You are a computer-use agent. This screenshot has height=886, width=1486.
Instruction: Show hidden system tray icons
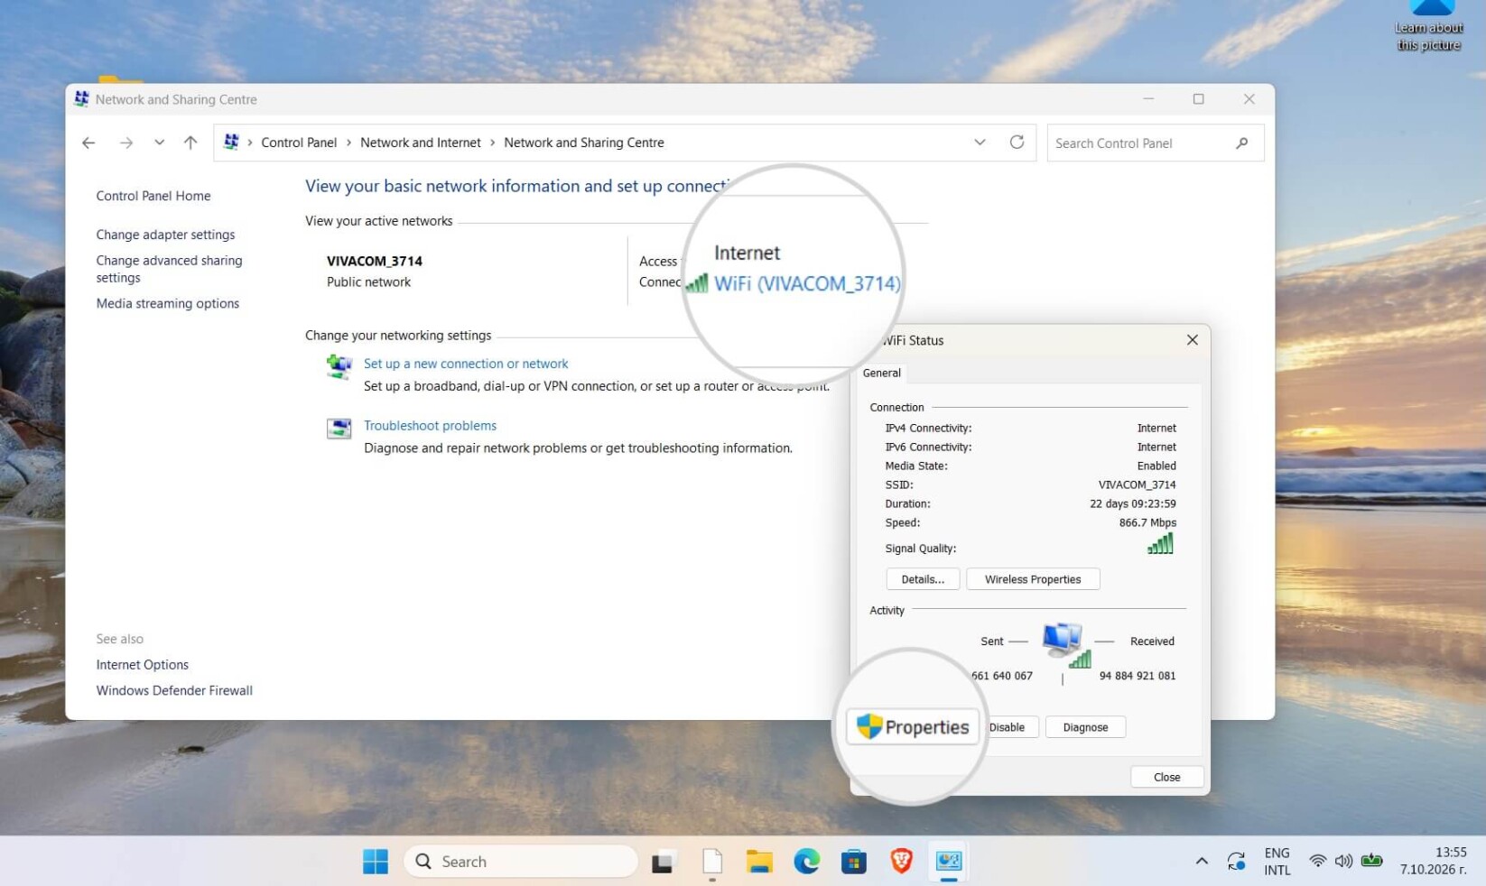[x=1202, y=862]
